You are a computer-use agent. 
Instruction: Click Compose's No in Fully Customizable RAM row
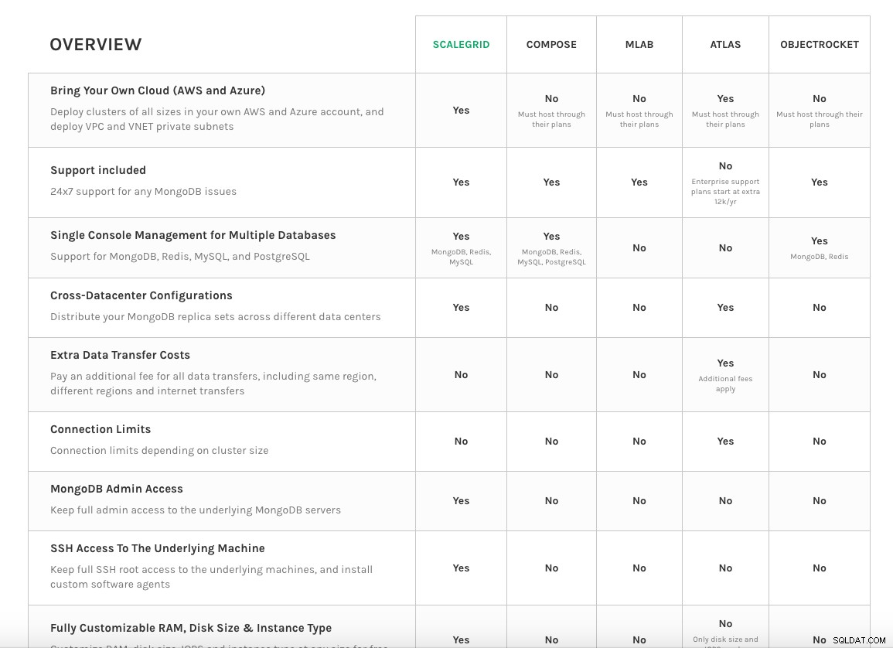click(x=551, y=640)
